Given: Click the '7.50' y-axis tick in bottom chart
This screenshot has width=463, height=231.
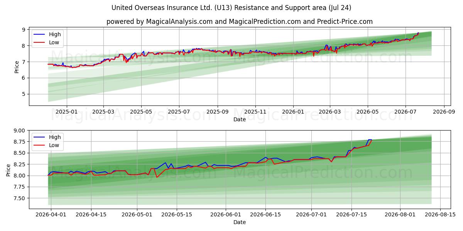Looking at the screenshot, I should click(x=20, y=198).
